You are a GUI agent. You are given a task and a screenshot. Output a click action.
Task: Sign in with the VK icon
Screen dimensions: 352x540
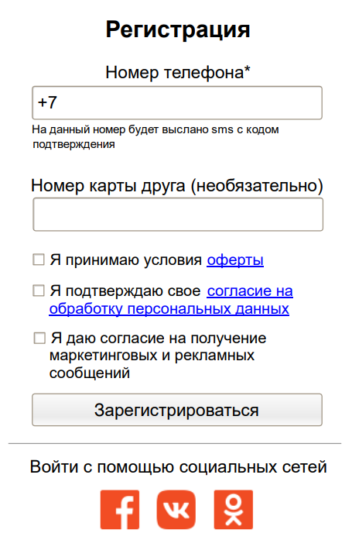tap(176, 509)
